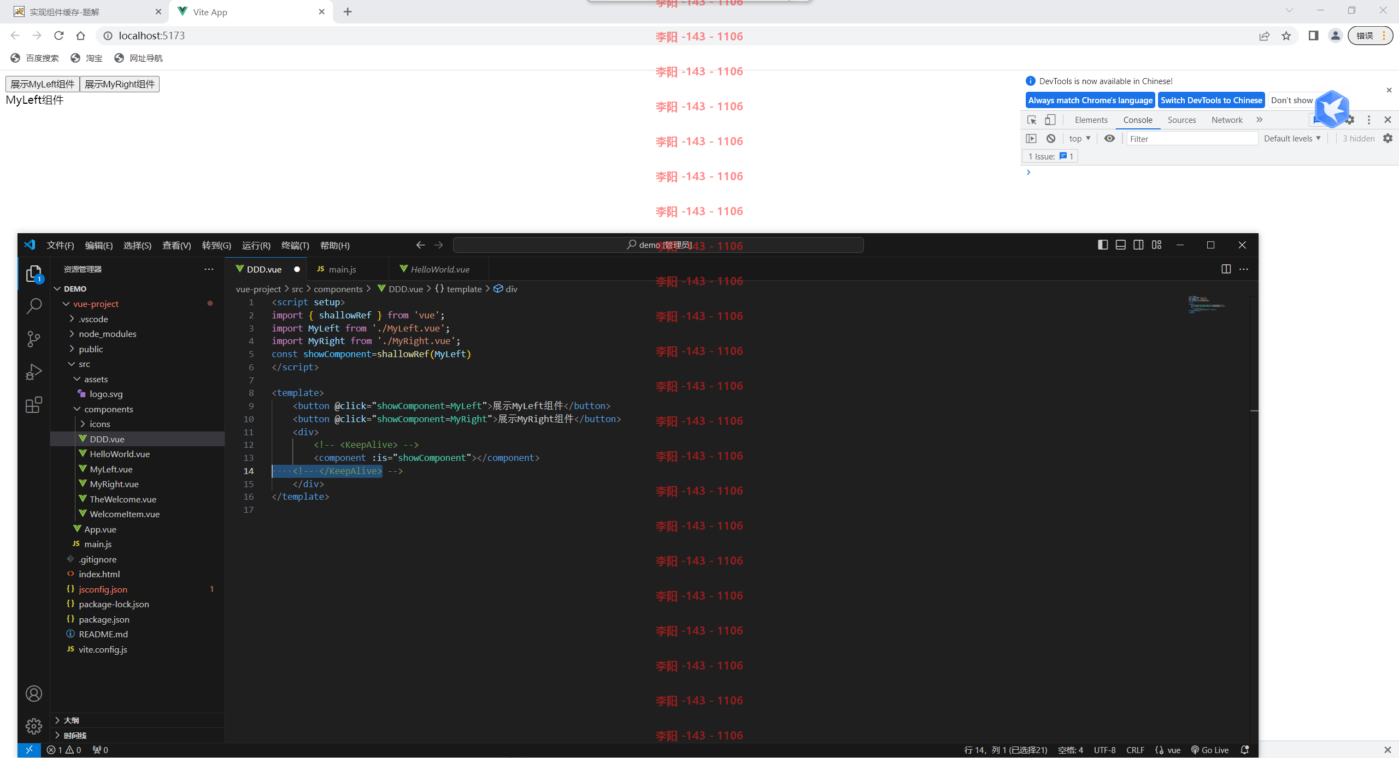Open DevTools console settings gear
The width and height of the screenshot is (1399, 758).
coord(1388,138)
